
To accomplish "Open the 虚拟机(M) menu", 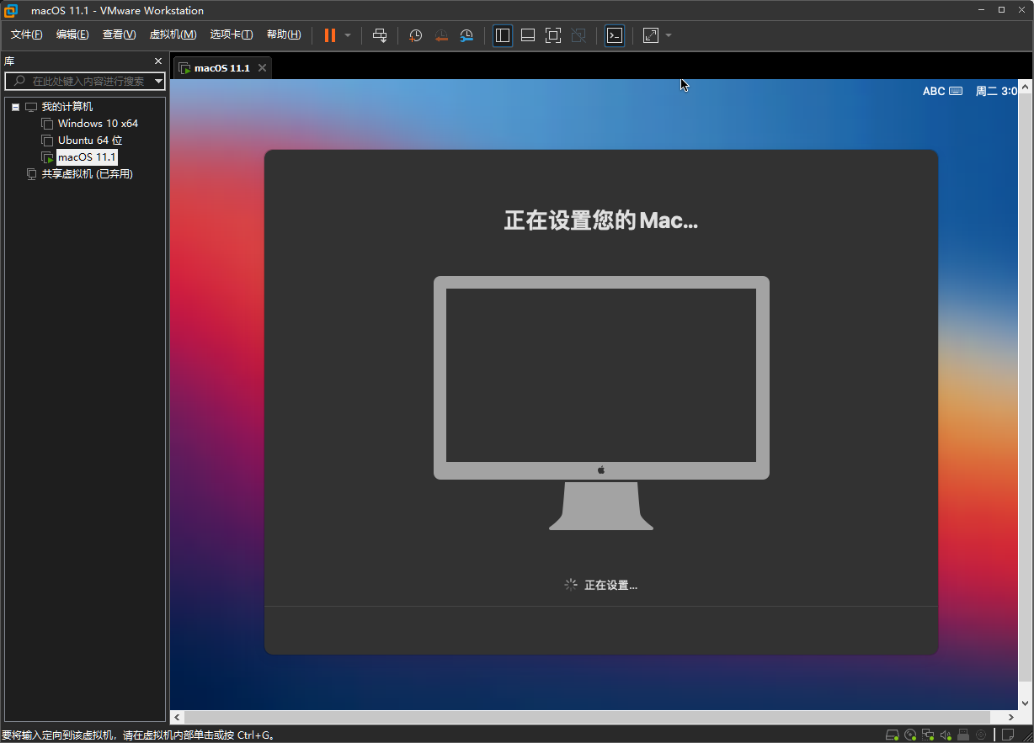I will 173,34.
